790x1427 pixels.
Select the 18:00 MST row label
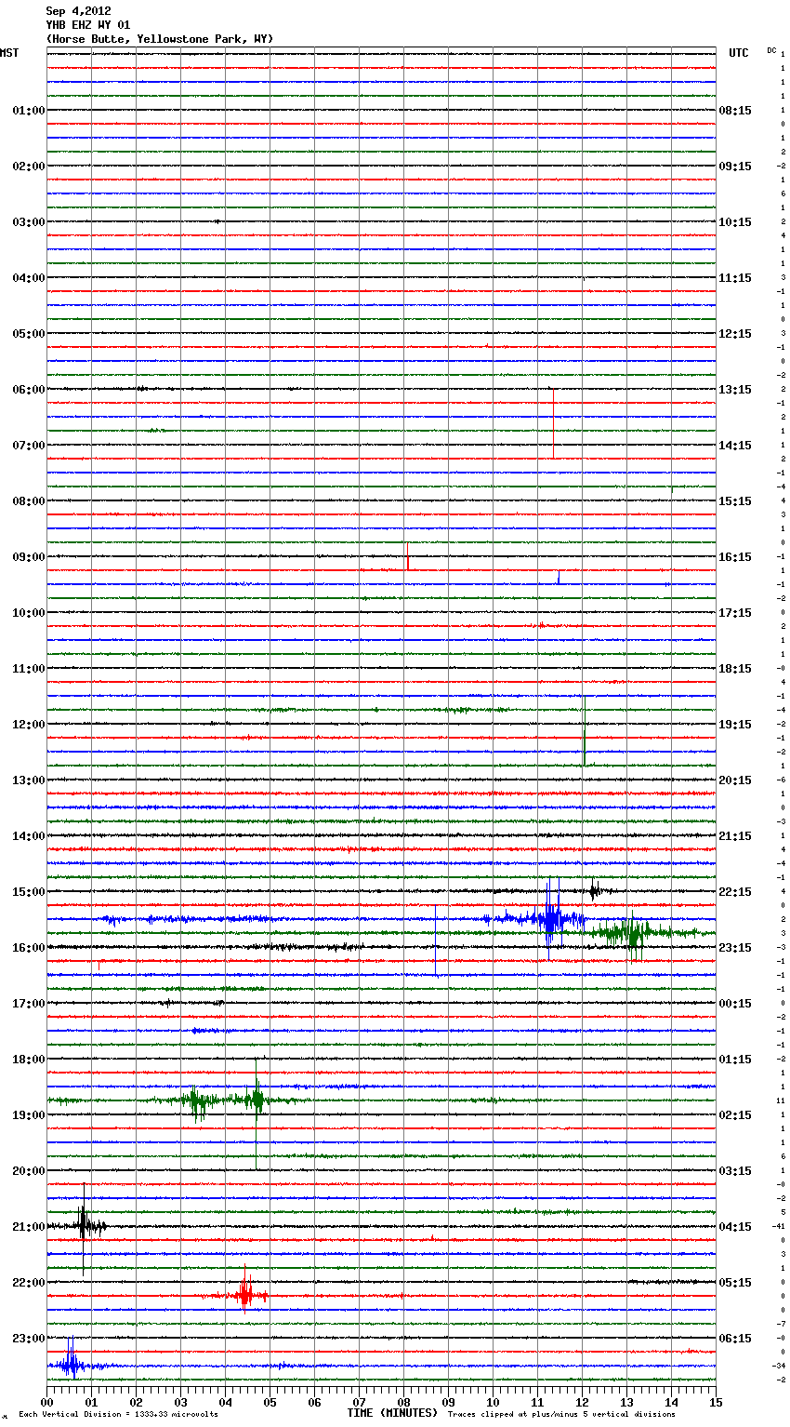click(x=29, y=1060)
